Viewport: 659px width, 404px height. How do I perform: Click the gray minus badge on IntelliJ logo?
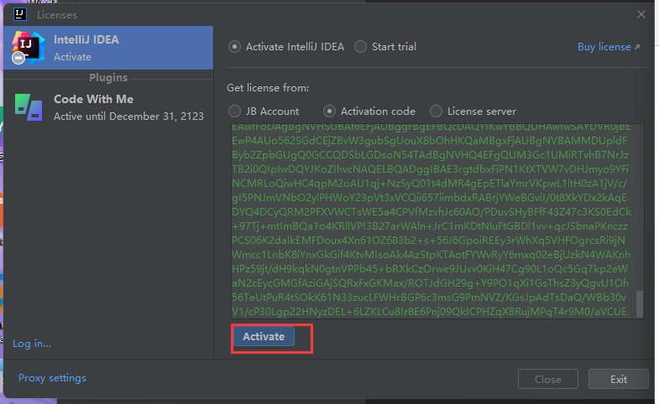click(18, 58)
